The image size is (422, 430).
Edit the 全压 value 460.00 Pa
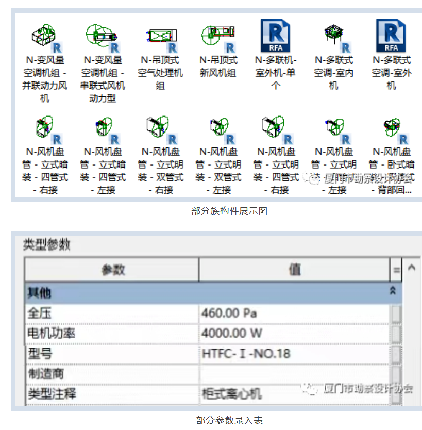294,313
